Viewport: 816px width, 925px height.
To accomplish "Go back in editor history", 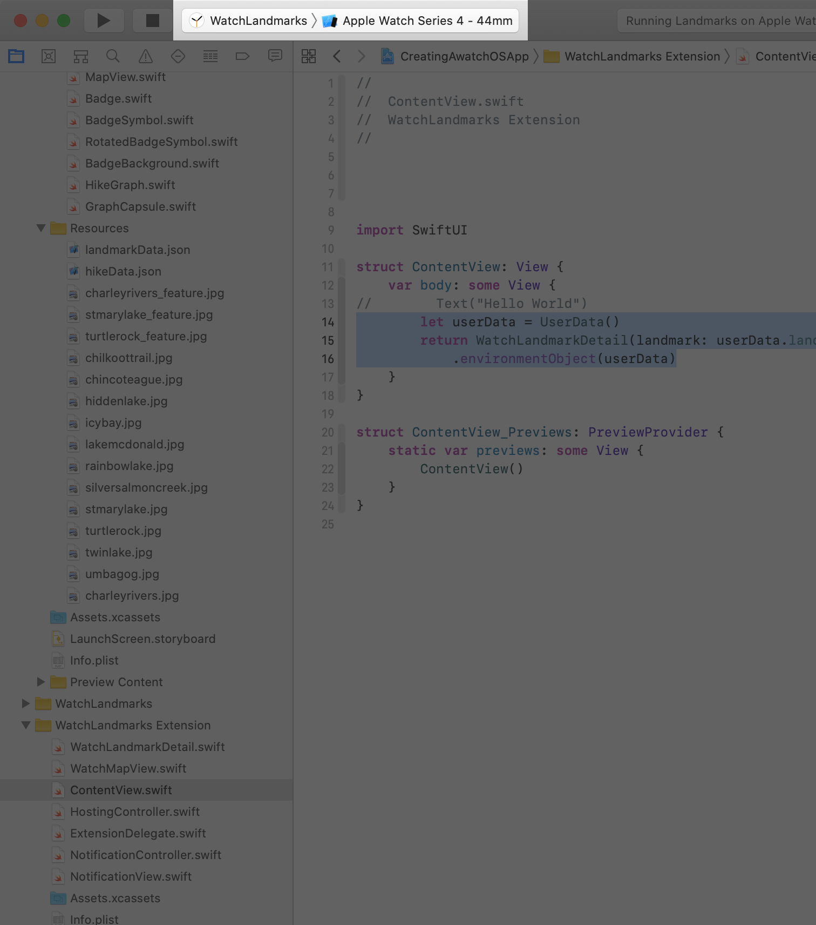I will click(337, 56).
